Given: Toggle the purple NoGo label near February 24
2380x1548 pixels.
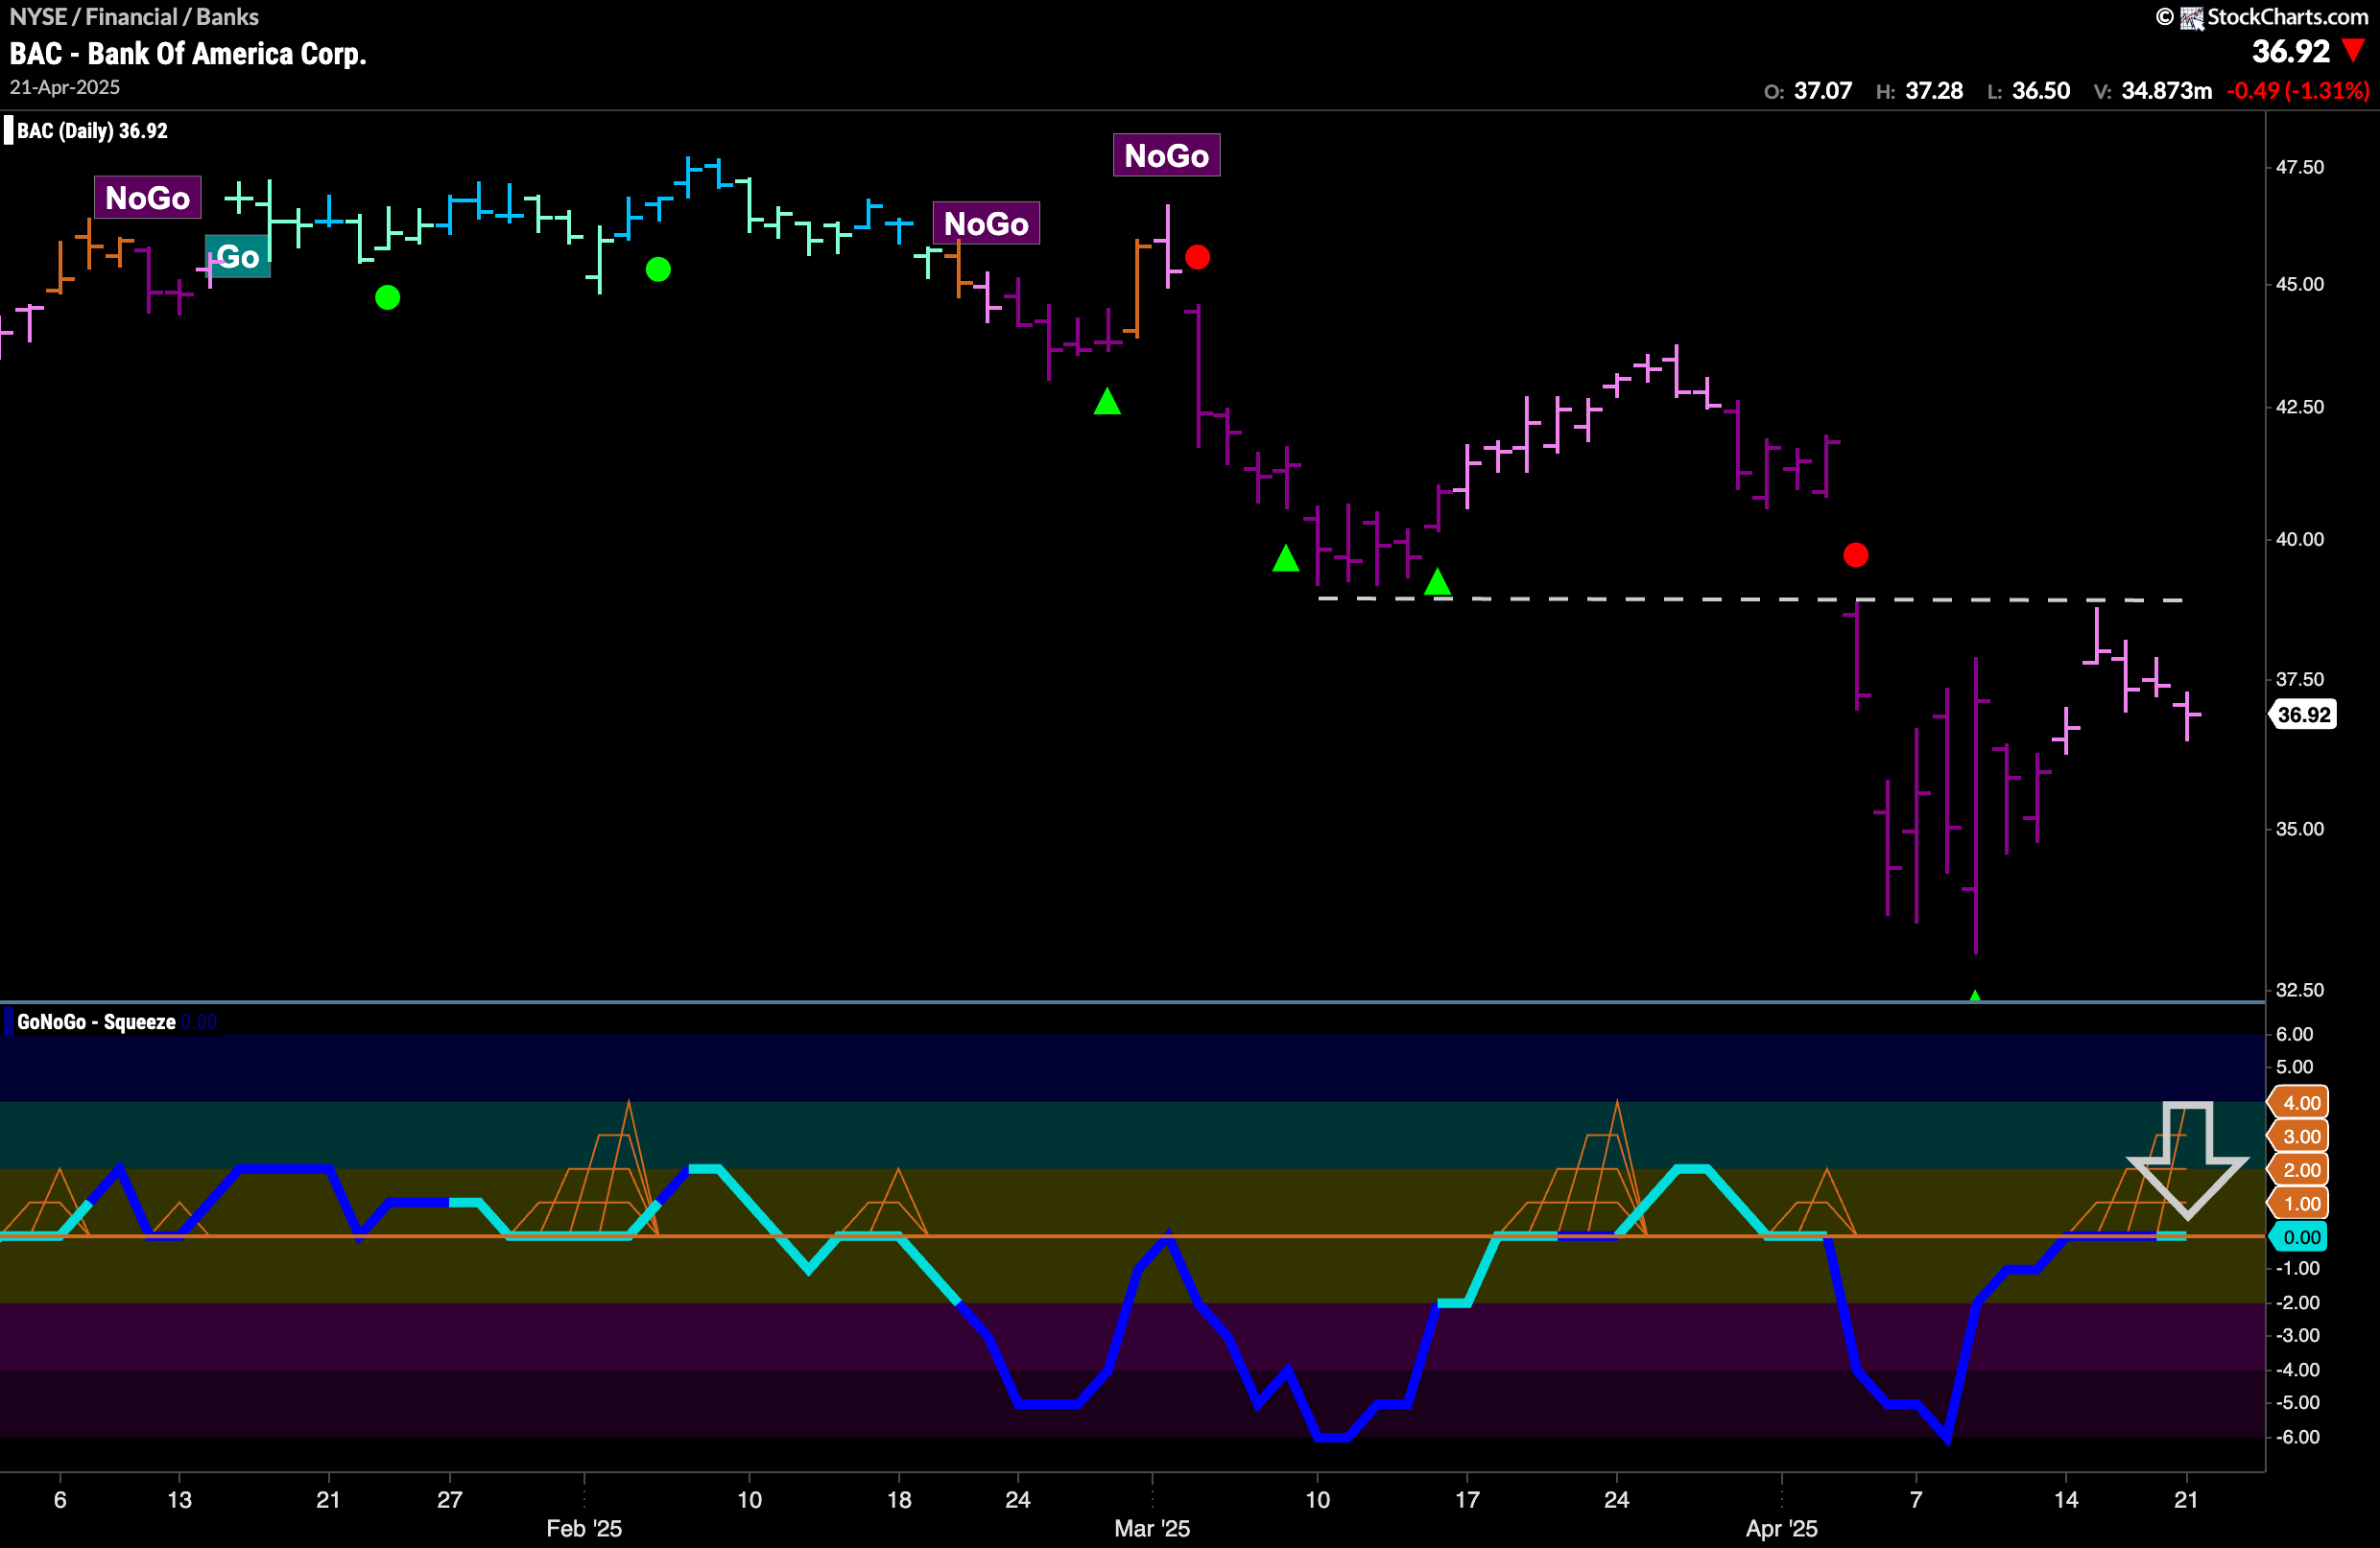Looking at the screenshot, I should [x=987, y=223].
